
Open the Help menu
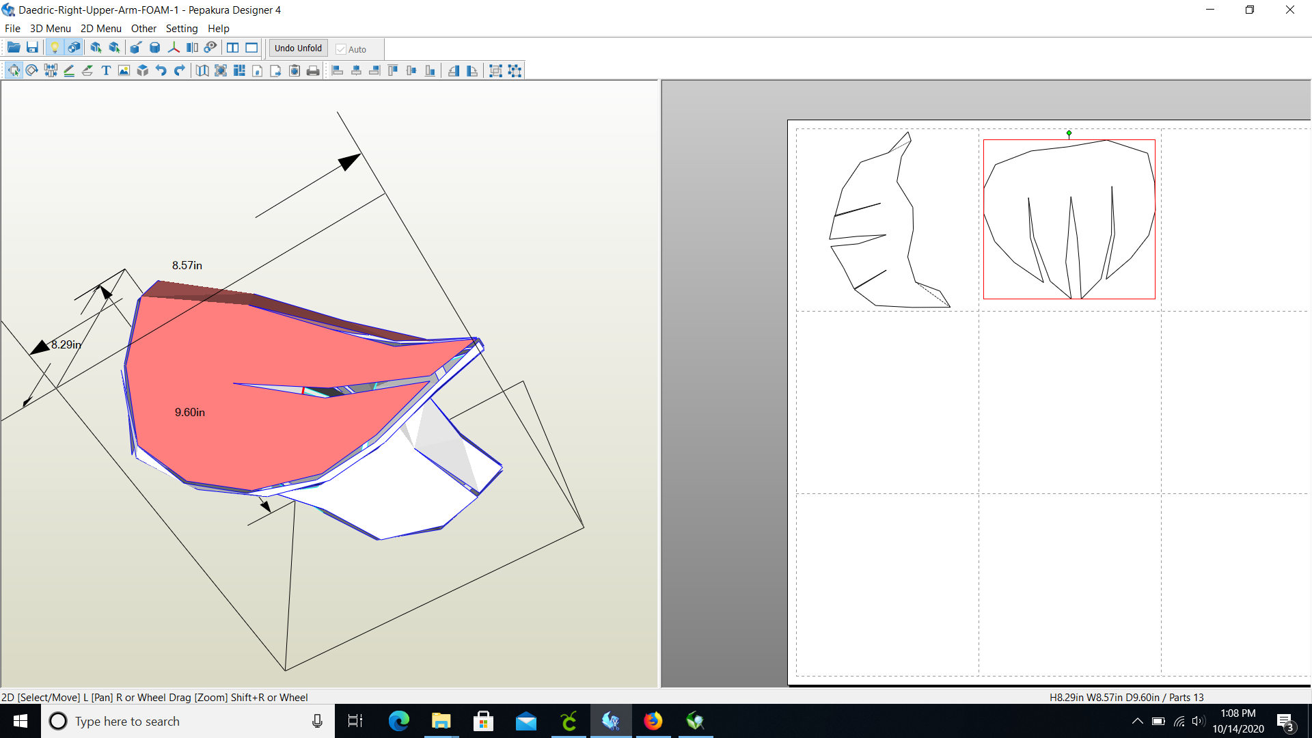219,29
